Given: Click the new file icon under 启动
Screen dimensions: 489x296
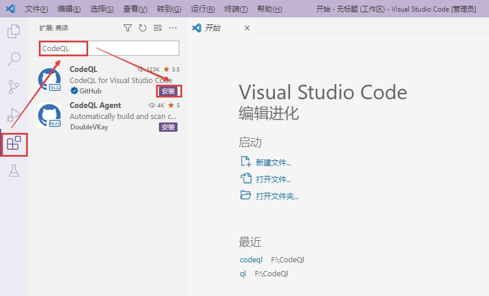Looking at the screenshot, I should (x=245, y=161).
